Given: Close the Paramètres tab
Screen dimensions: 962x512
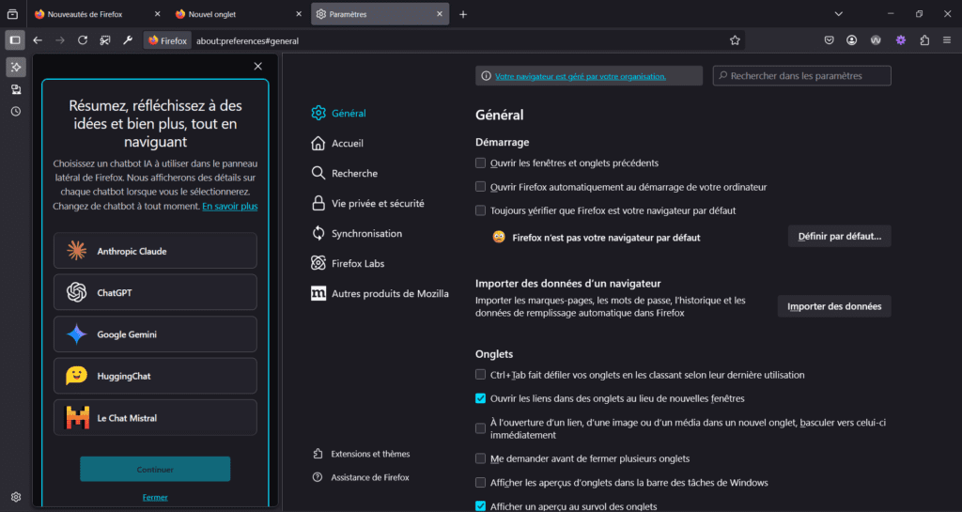Looking at the screenshot, I should click(440, 14).
